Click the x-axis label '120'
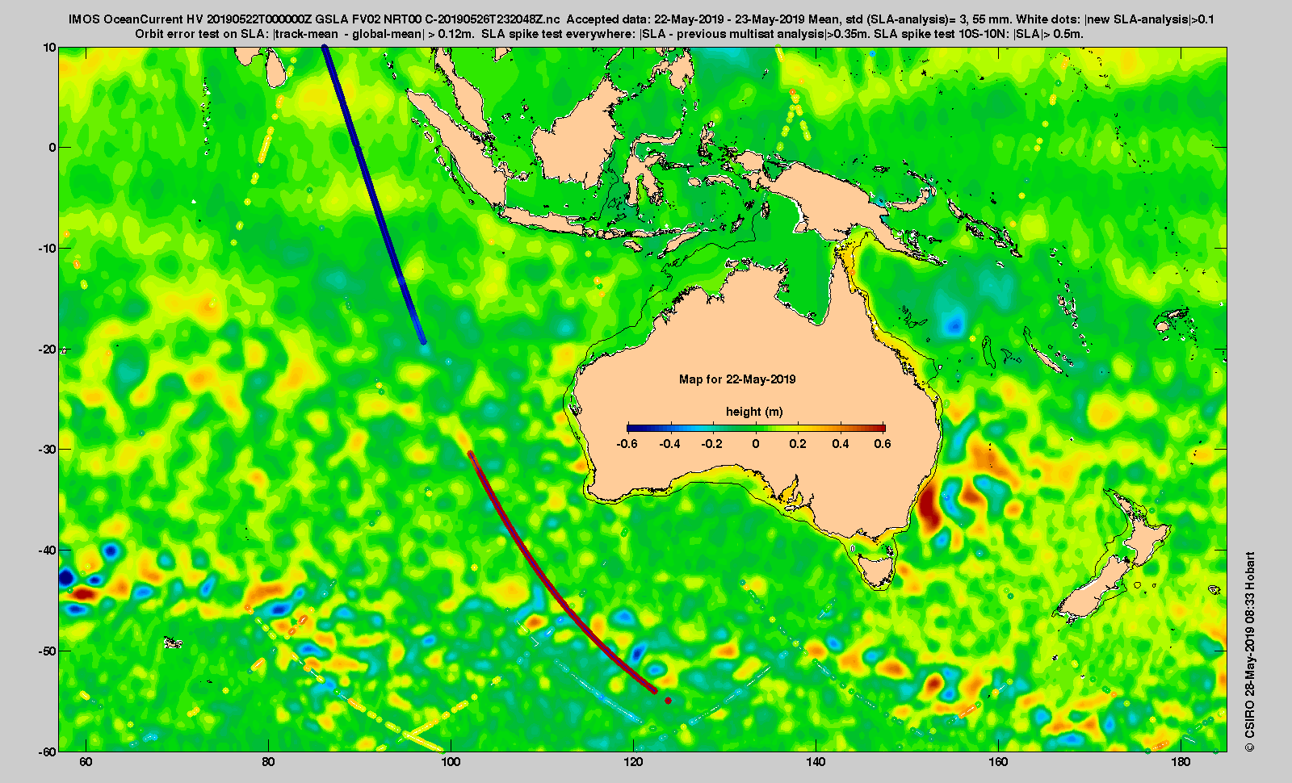This screenshot has height=783, width=1292. (633, 762)
